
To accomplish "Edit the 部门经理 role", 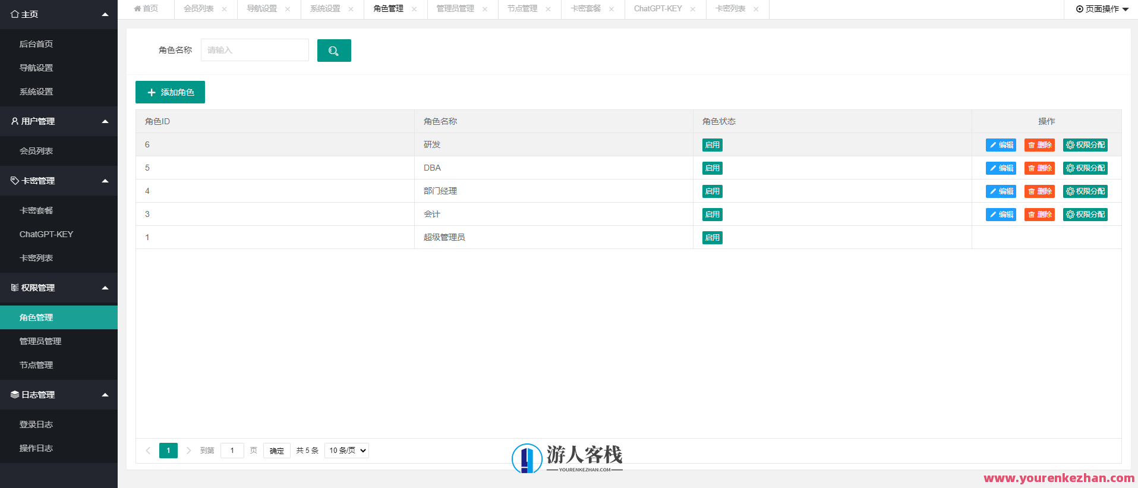I will coord(1001,191).
